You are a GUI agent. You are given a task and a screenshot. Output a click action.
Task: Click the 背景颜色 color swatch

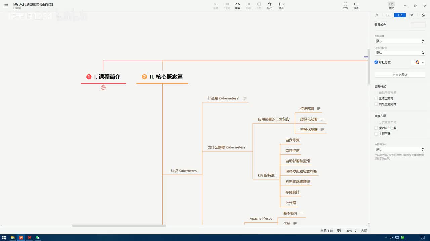[418, 25]
